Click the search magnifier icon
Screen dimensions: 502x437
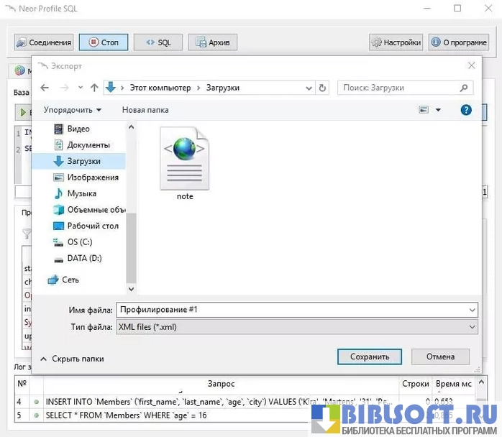(x=464, y=88)
